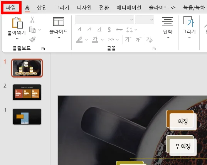Image resolution: width=207 pixels, height=165 pixels.
Task: Click the character spacing 가나 icon
Action: pyautogui.click(x=130, y=29)
